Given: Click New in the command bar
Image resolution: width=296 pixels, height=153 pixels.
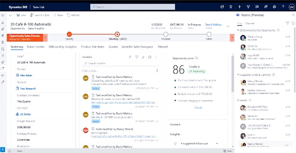Looking at the screenshot, I should pos(58,15).
